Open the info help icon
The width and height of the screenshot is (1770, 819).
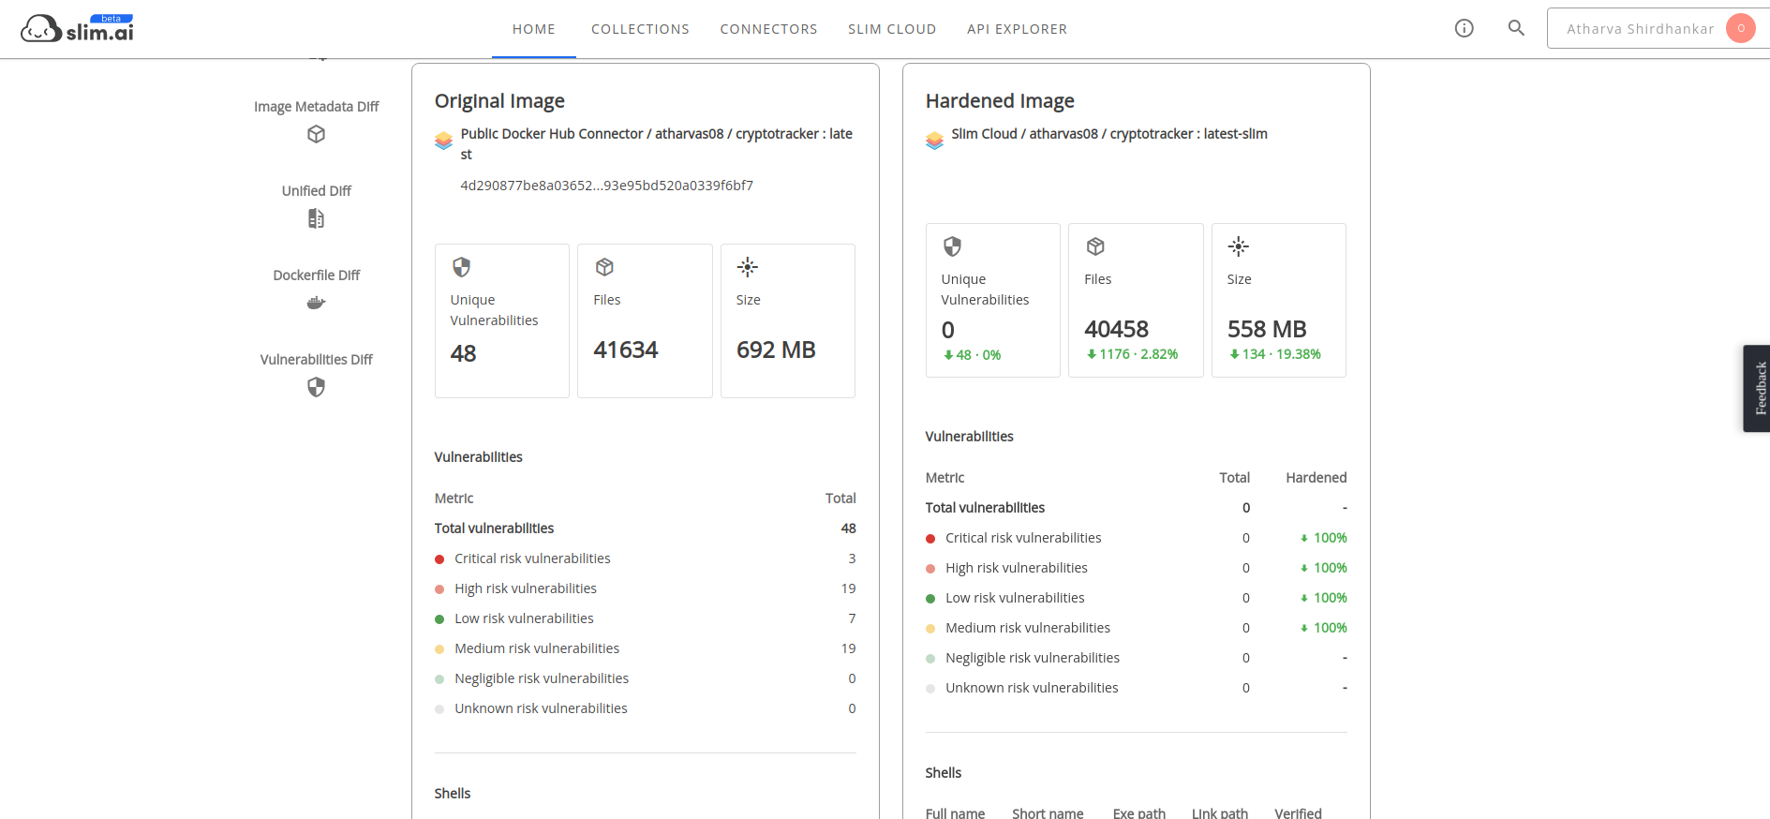[1465, 28]
